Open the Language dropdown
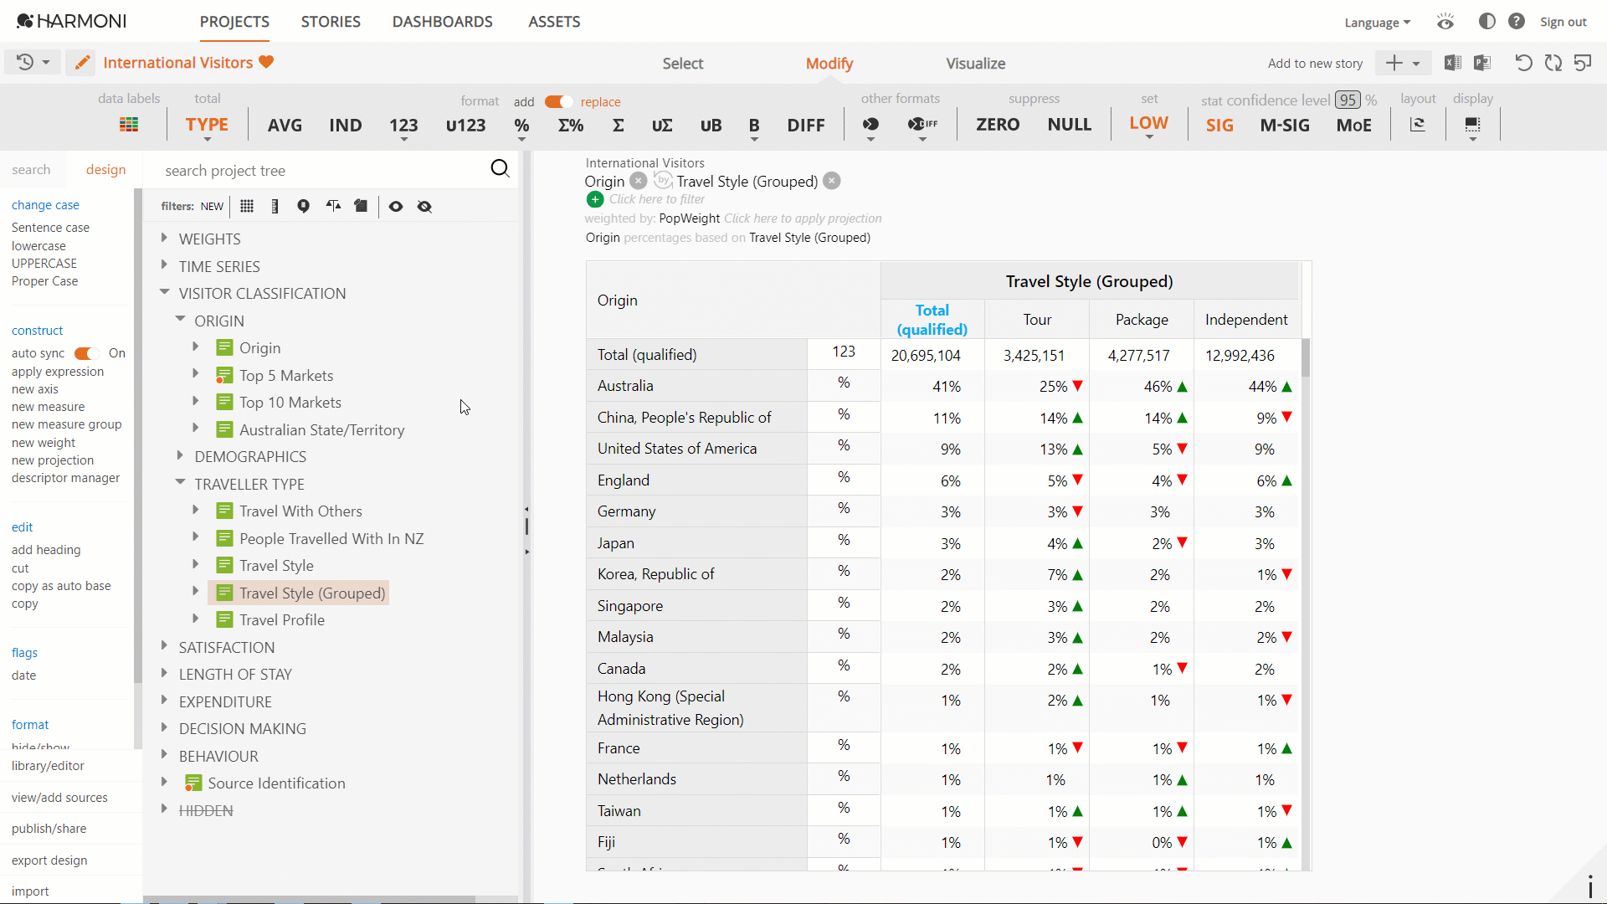1607x904 pixels. [x=1378, y=23]
